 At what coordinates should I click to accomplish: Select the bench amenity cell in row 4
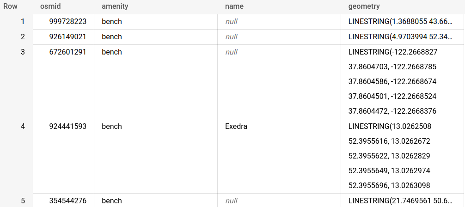(x=112, y=127)
